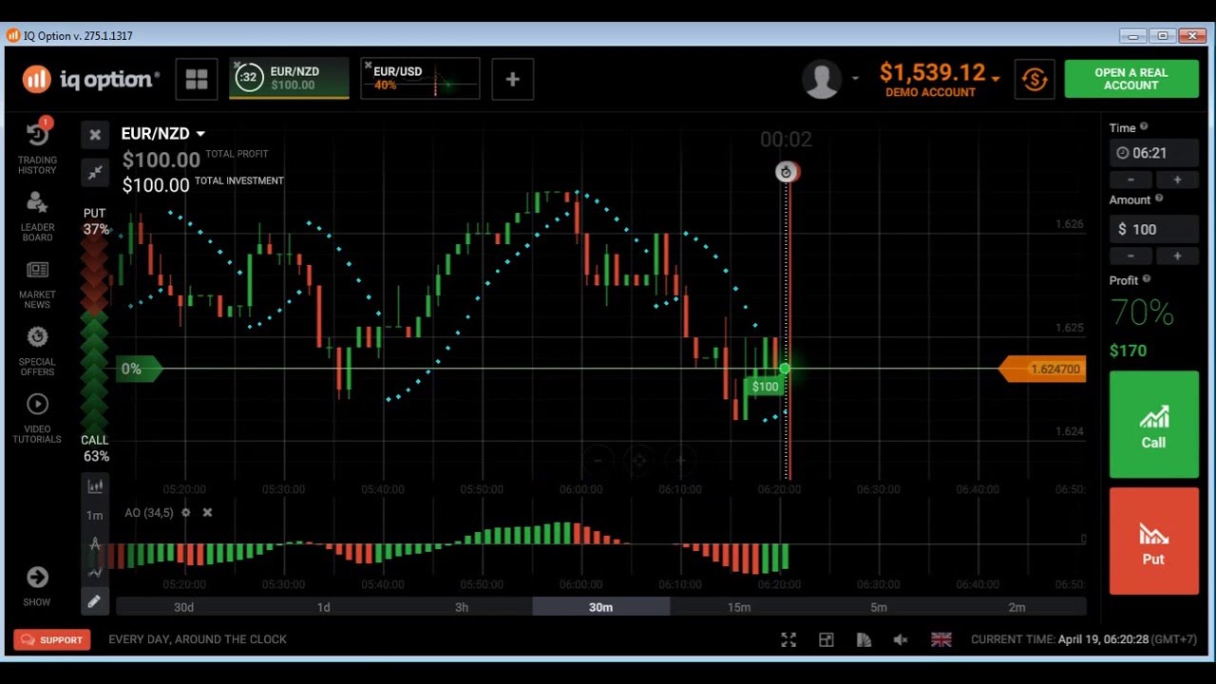Switch to the EUR/NZD asset tab
1216x684 pixels.
click(290, 78)
